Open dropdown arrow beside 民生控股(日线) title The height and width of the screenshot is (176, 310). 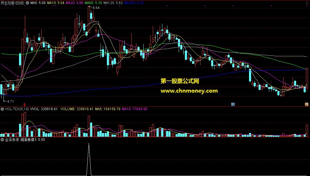click(x=27, y=3)
